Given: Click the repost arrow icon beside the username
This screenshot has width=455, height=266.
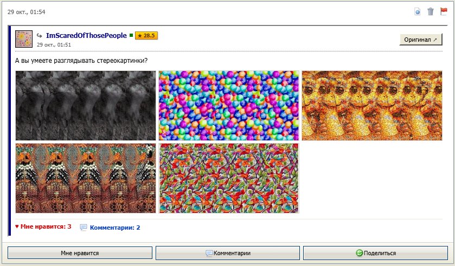Looking at the screenshot, I should (x=39, y=36).
